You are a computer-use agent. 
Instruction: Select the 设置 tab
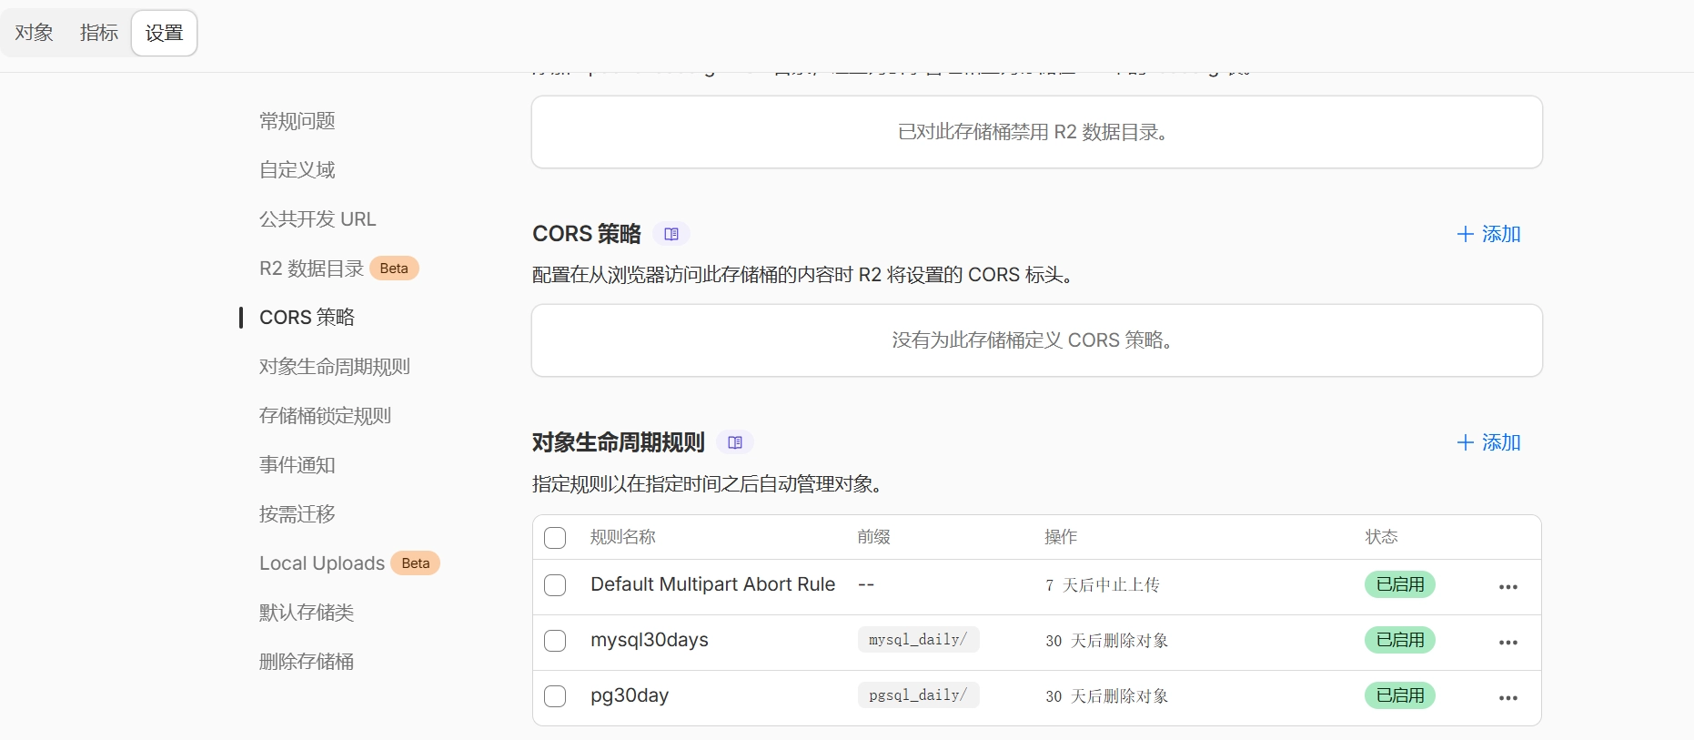(x=165, y=33)
